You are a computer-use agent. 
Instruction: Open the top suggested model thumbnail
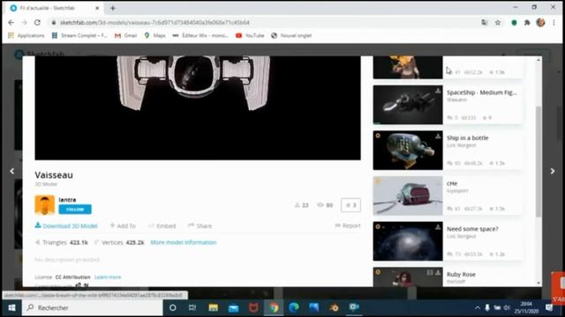click(x=408, y=67)
